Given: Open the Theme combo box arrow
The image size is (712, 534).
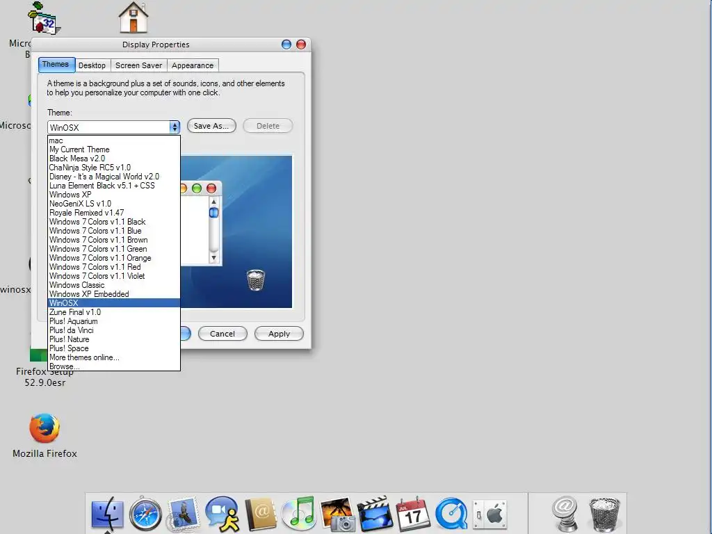Looking at the screenshot, I should coord(175,127).
